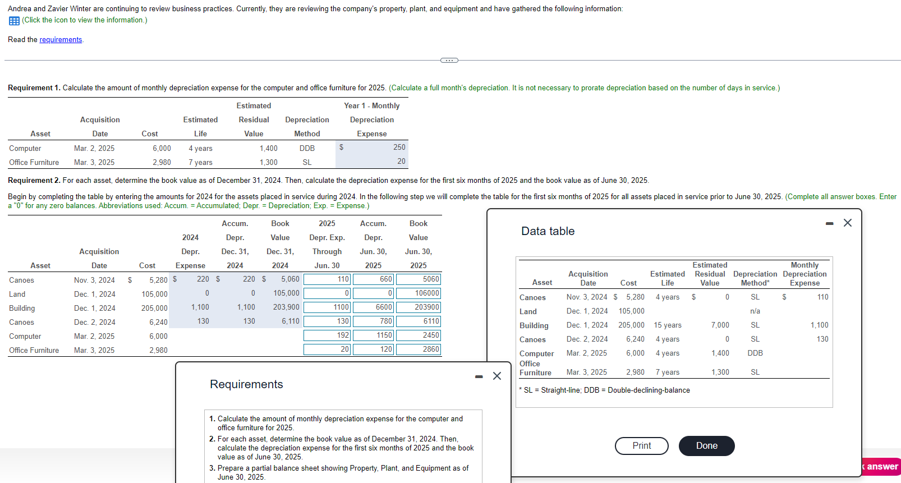Edit Land Accum. Depr. Jun. 30 field
The image size is (901, 483).
pos(373,293)
